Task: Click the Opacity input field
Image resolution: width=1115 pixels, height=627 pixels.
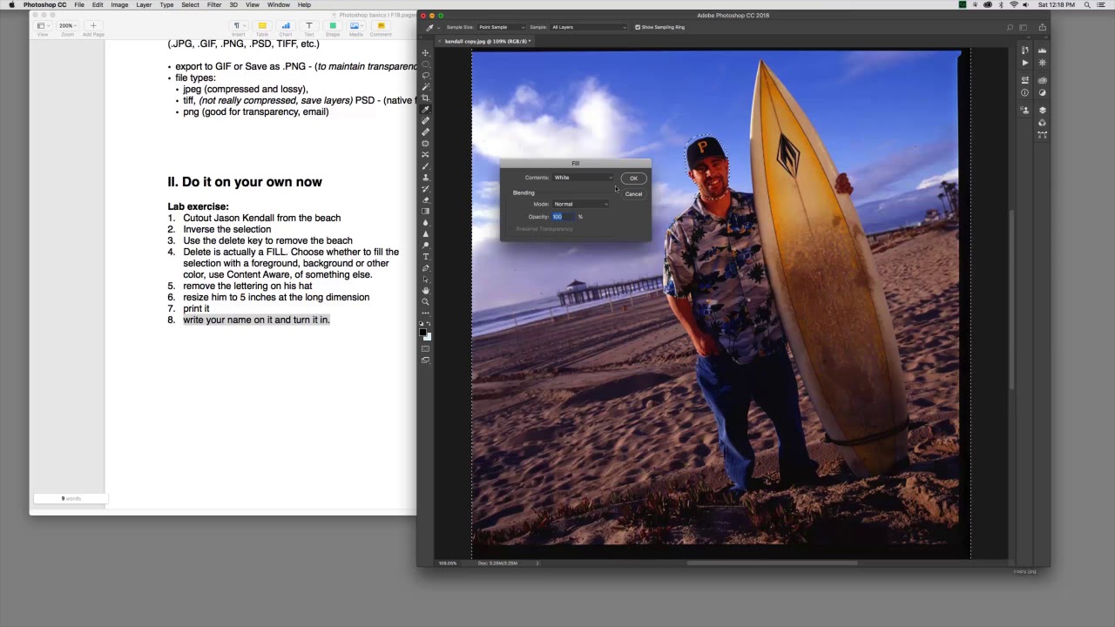Action: (x=563, y=217)
